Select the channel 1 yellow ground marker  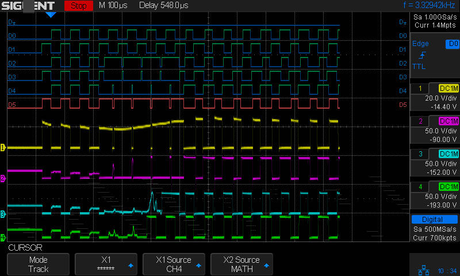[3, 148]
